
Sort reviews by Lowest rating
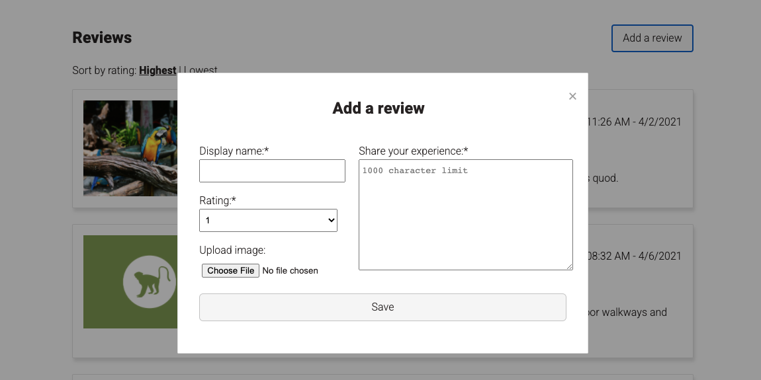coord(201,70)
